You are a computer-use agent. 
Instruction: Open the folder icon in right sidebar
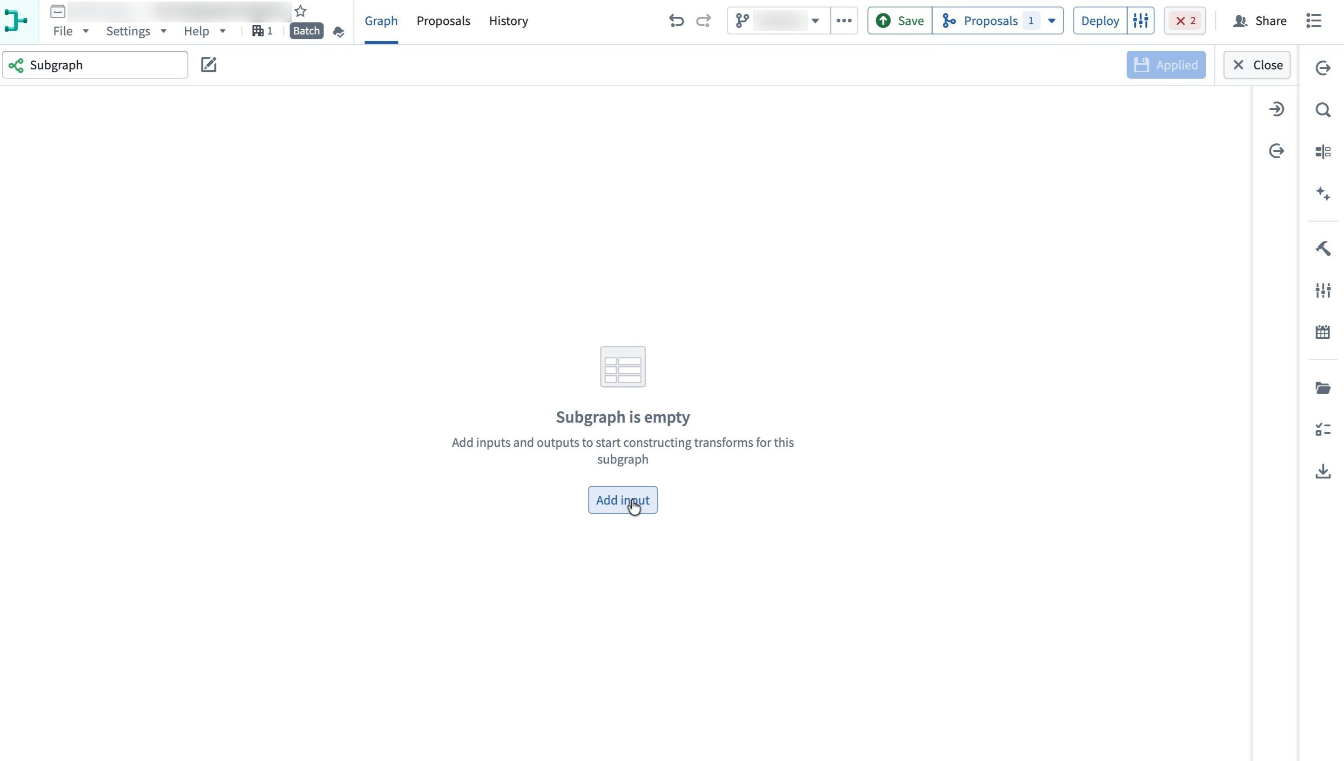tap(1323, 388)
